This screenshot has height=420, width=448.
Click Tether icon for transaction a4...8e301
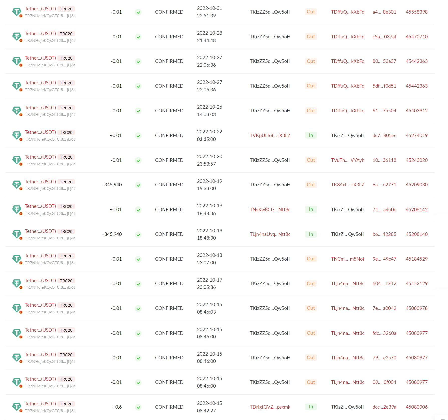[17, 12]
